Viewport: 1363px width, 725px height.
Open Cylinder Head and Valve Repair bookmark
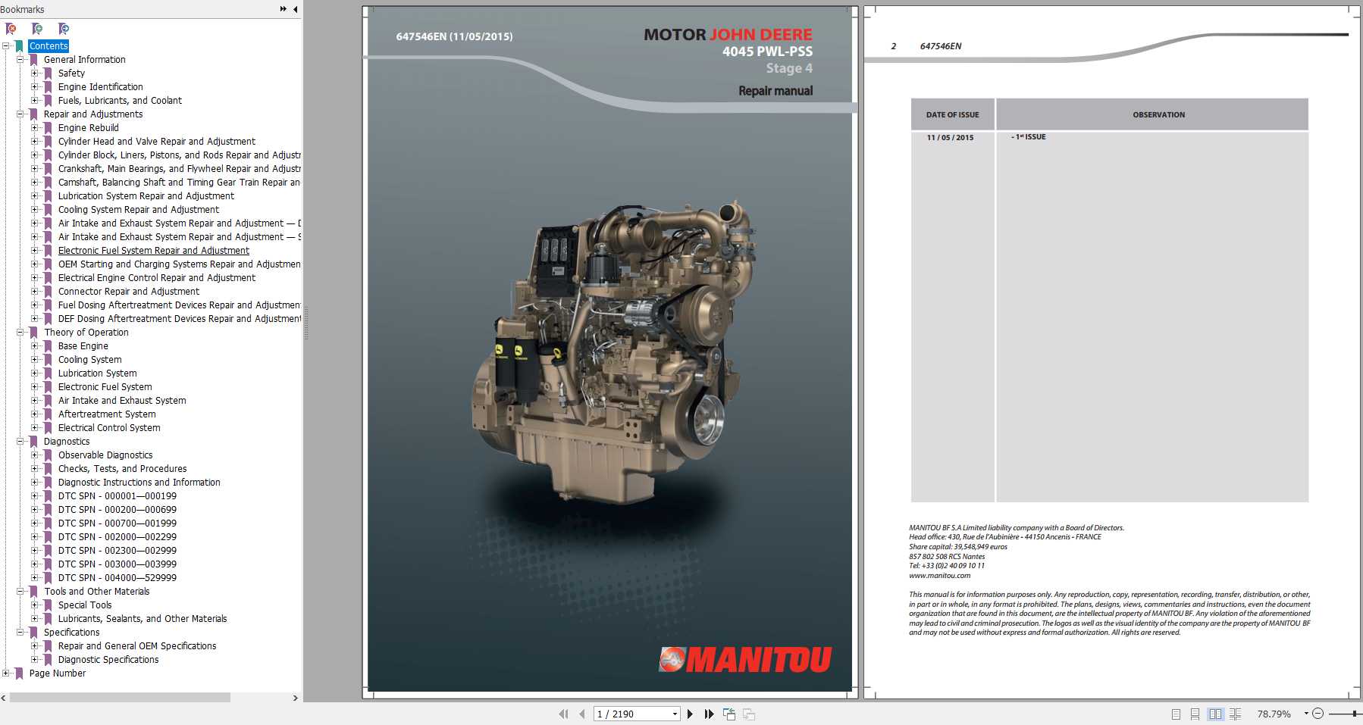tap(156, 142)
